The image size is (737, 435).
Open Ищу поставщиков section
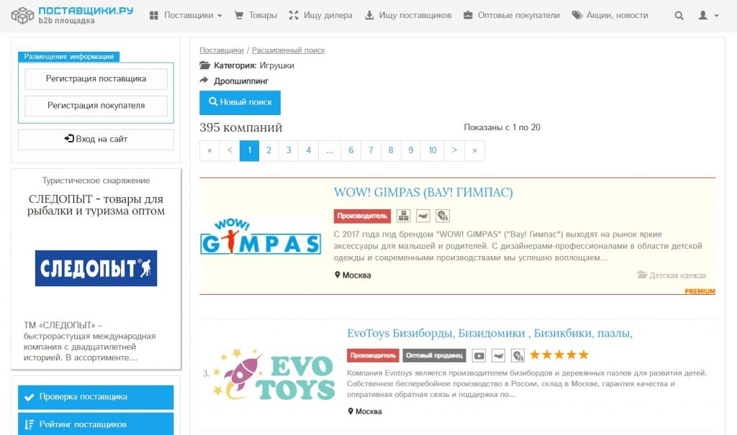(408, 16)
